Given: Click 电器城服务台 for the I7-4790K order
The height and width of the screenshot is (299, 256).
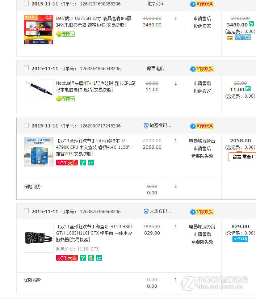Looking at the screenshot, I should (x=202, y=141).
